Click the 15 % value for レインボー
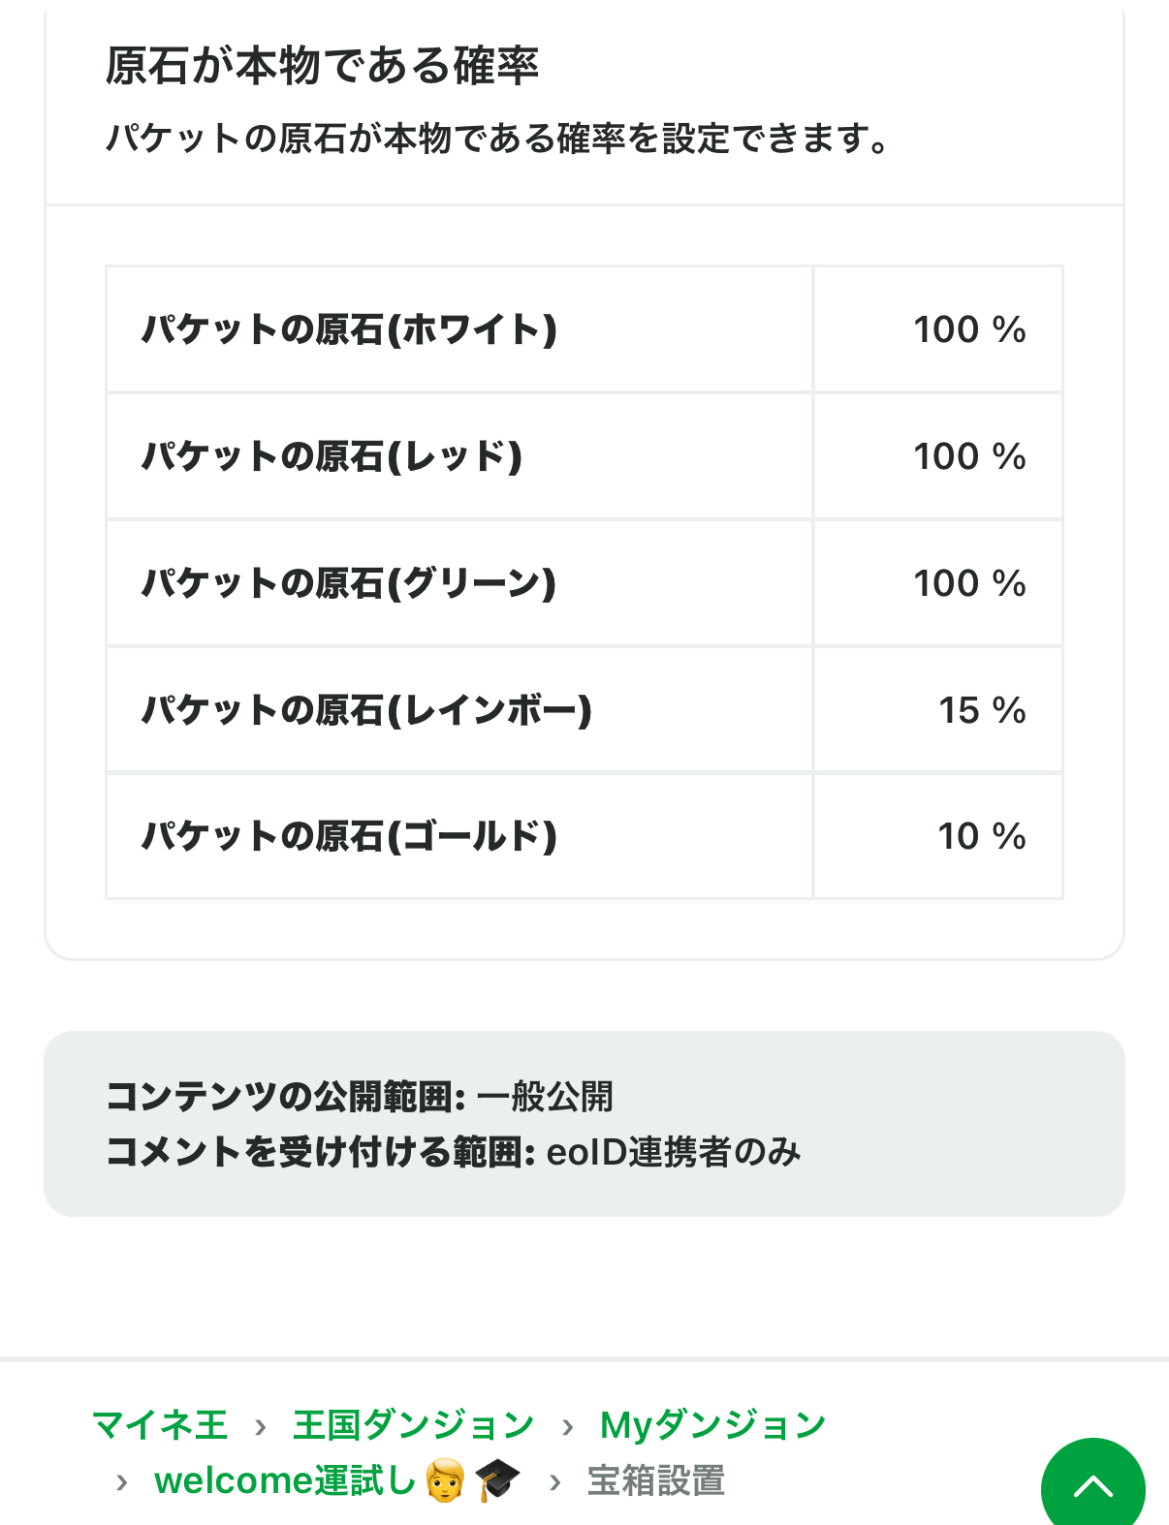Viewport: 1169px width, 1525px height. click(x=981, y=710)
